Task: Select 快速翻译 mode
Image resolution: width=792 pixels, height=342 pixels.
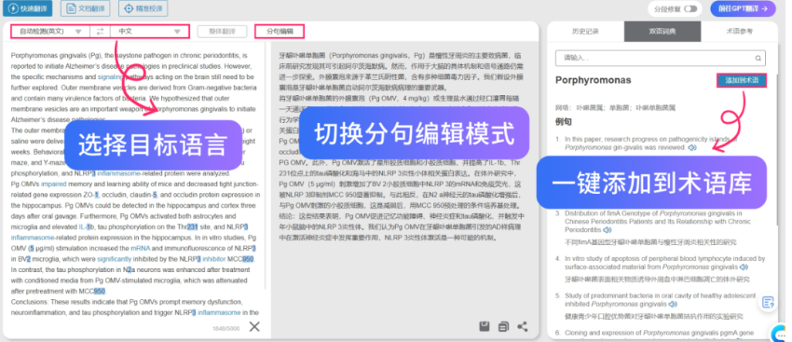Action: pyautogui.click(x=28, y=8)
